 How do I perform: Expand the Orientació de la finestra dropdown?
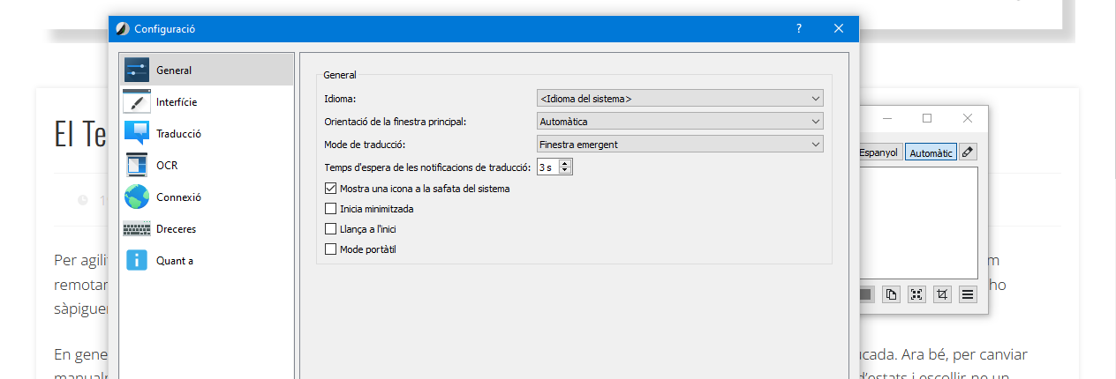tap(680, 122)
